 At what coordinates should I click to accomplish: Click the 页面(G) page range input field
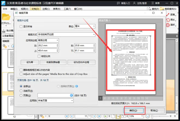tap(55, 95)
